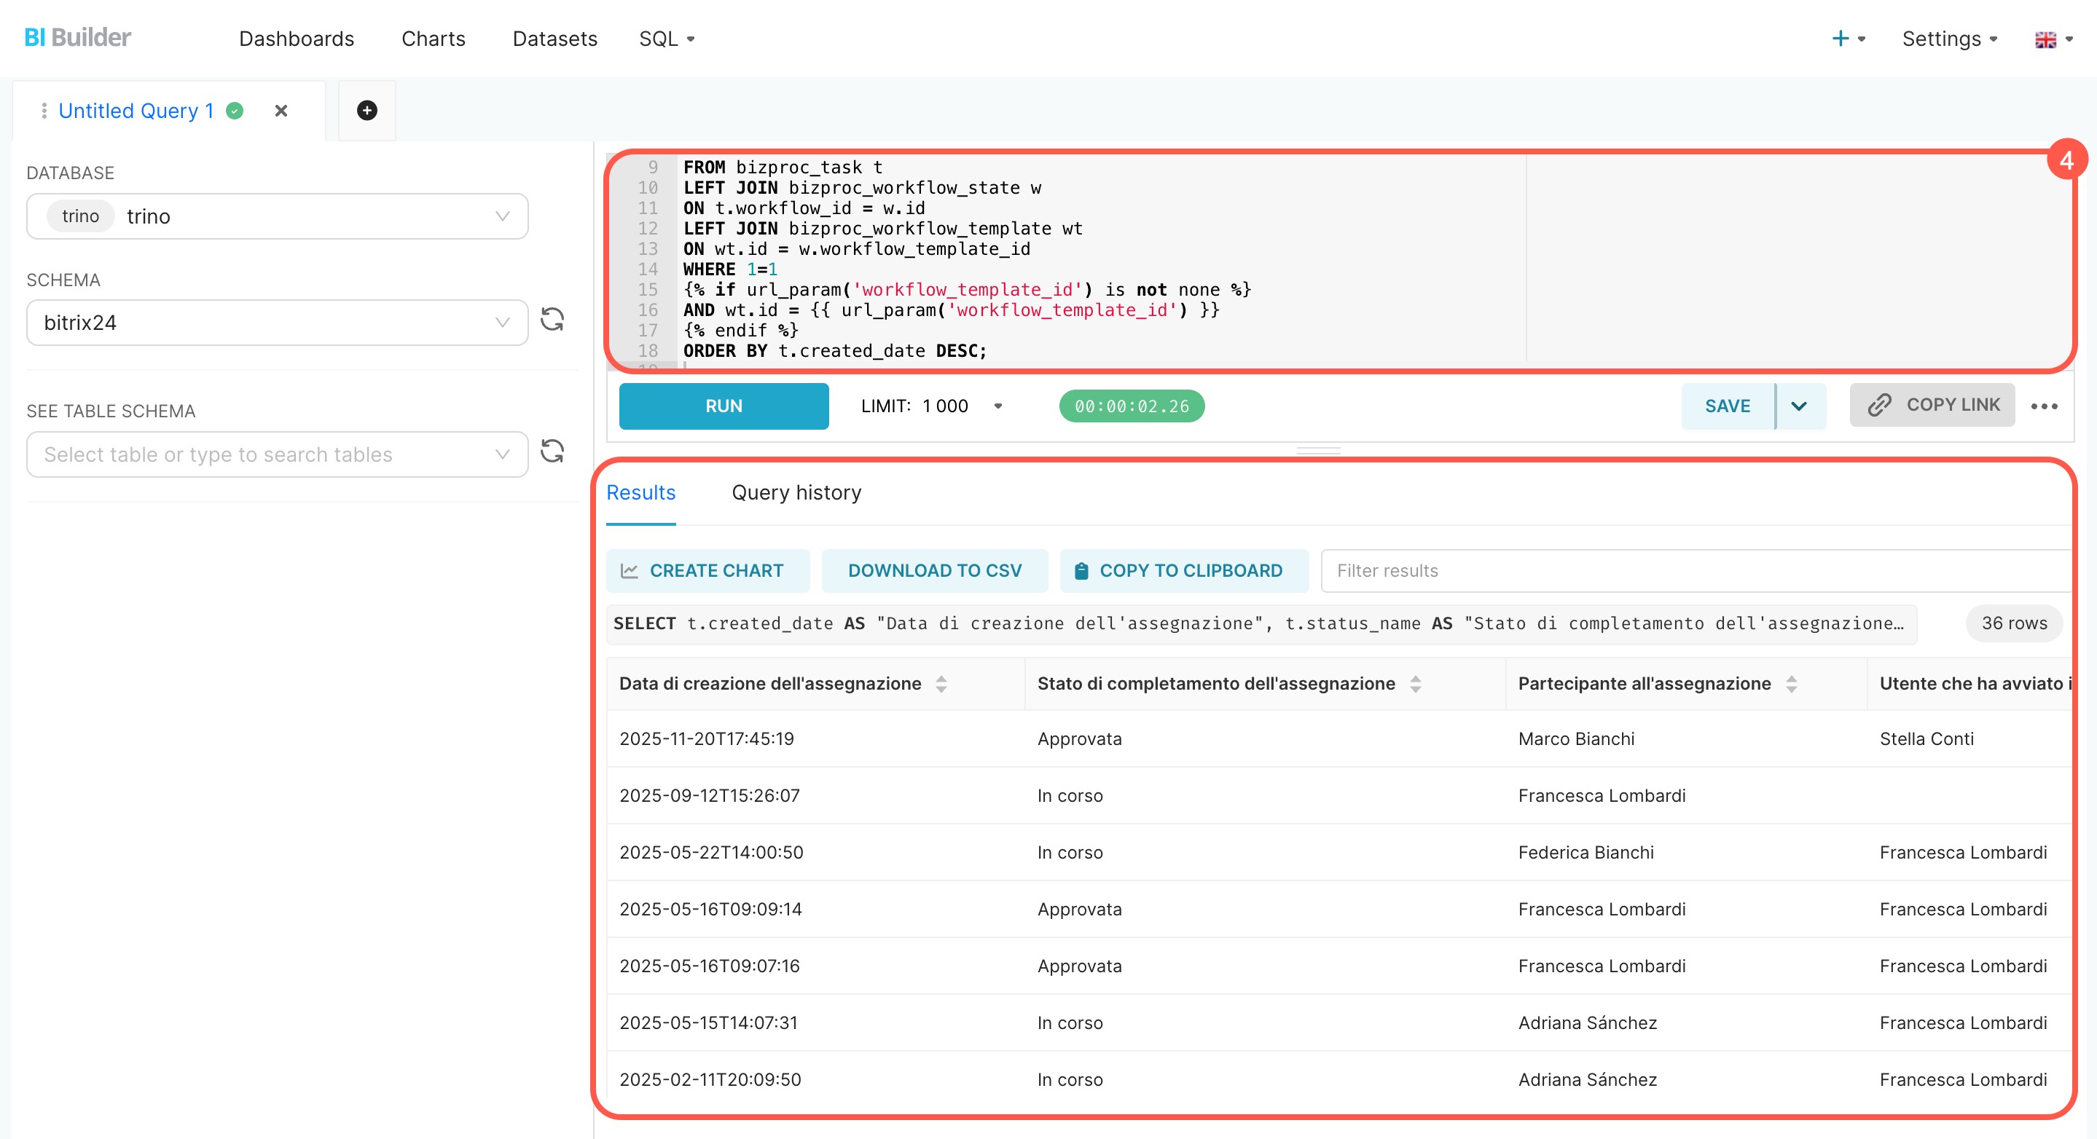Screen dimensions: 2097x1139
Task: Open the plus create-new menu
Action: [x=1846, y=39]
